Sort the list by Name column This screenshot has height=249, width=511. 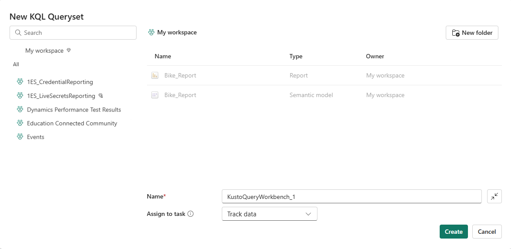click(163, 56)
